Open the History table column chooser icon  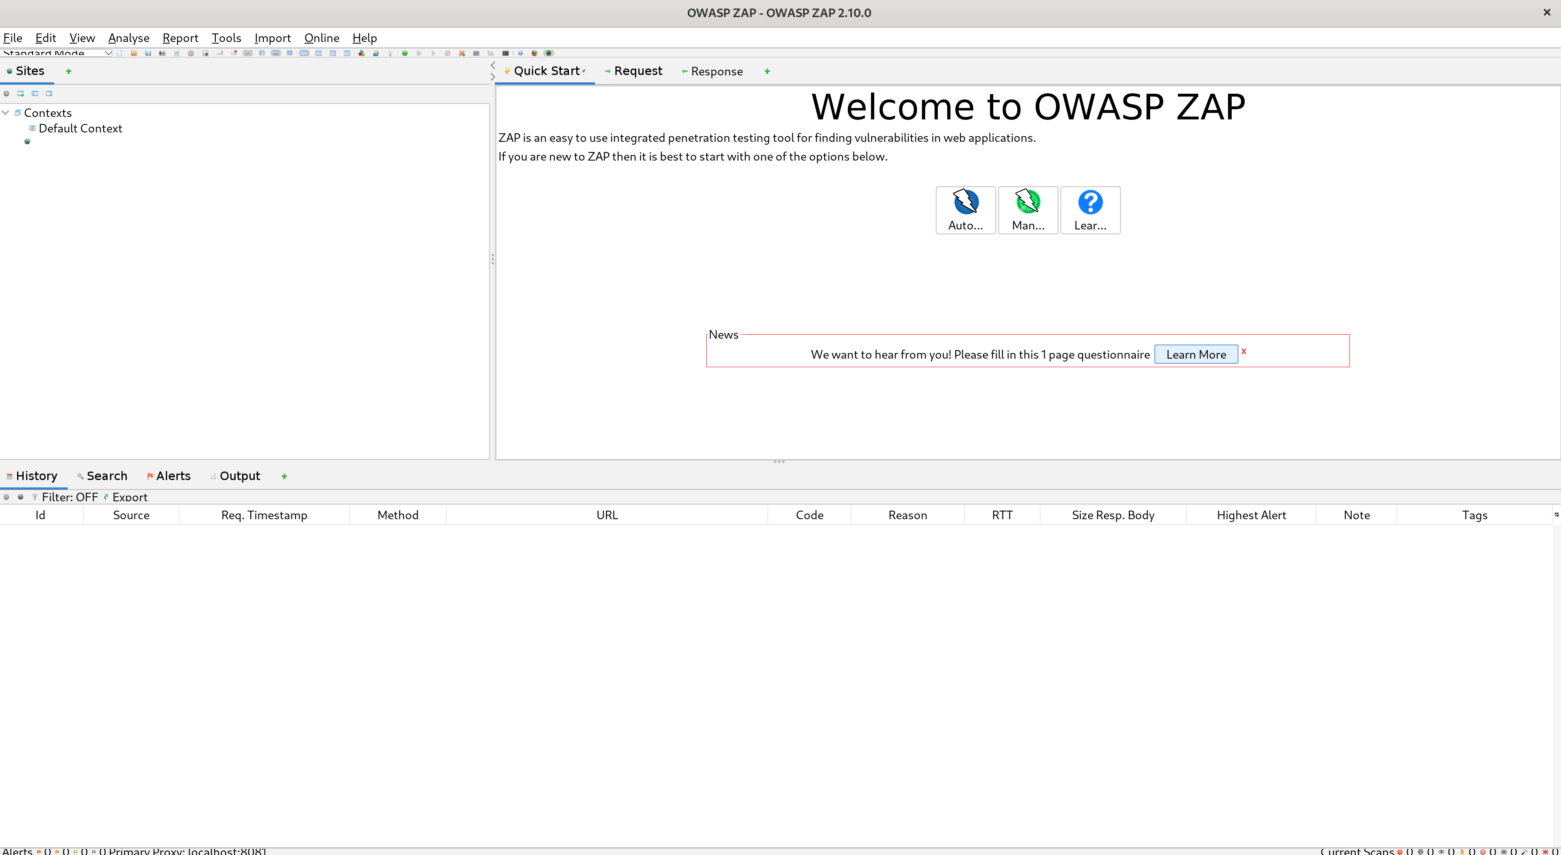coord(1556,514)
